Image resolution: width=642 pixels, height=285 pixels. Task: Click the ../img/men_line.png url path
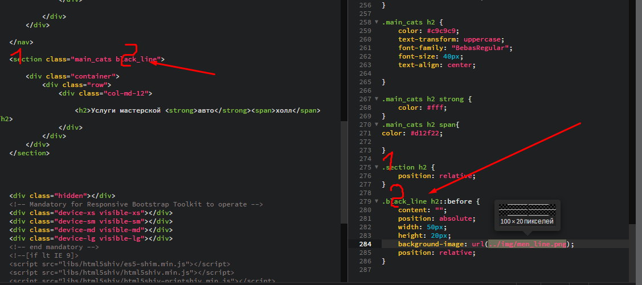(x=527, y=243)
